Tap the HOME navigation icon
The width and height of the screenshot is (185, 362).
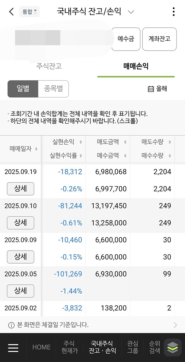coord(41,347)
